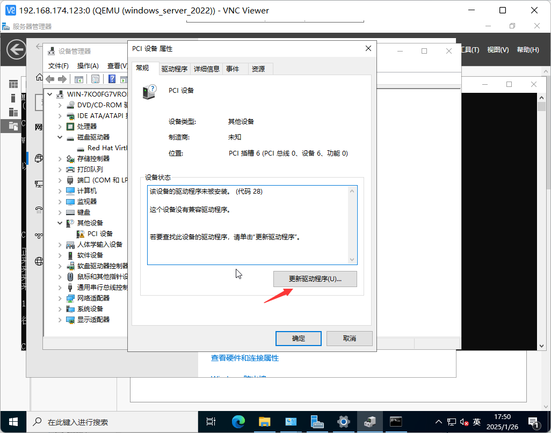
Task: Open the 文件(F) menu in Device Manager
Action: pos(58,66)
